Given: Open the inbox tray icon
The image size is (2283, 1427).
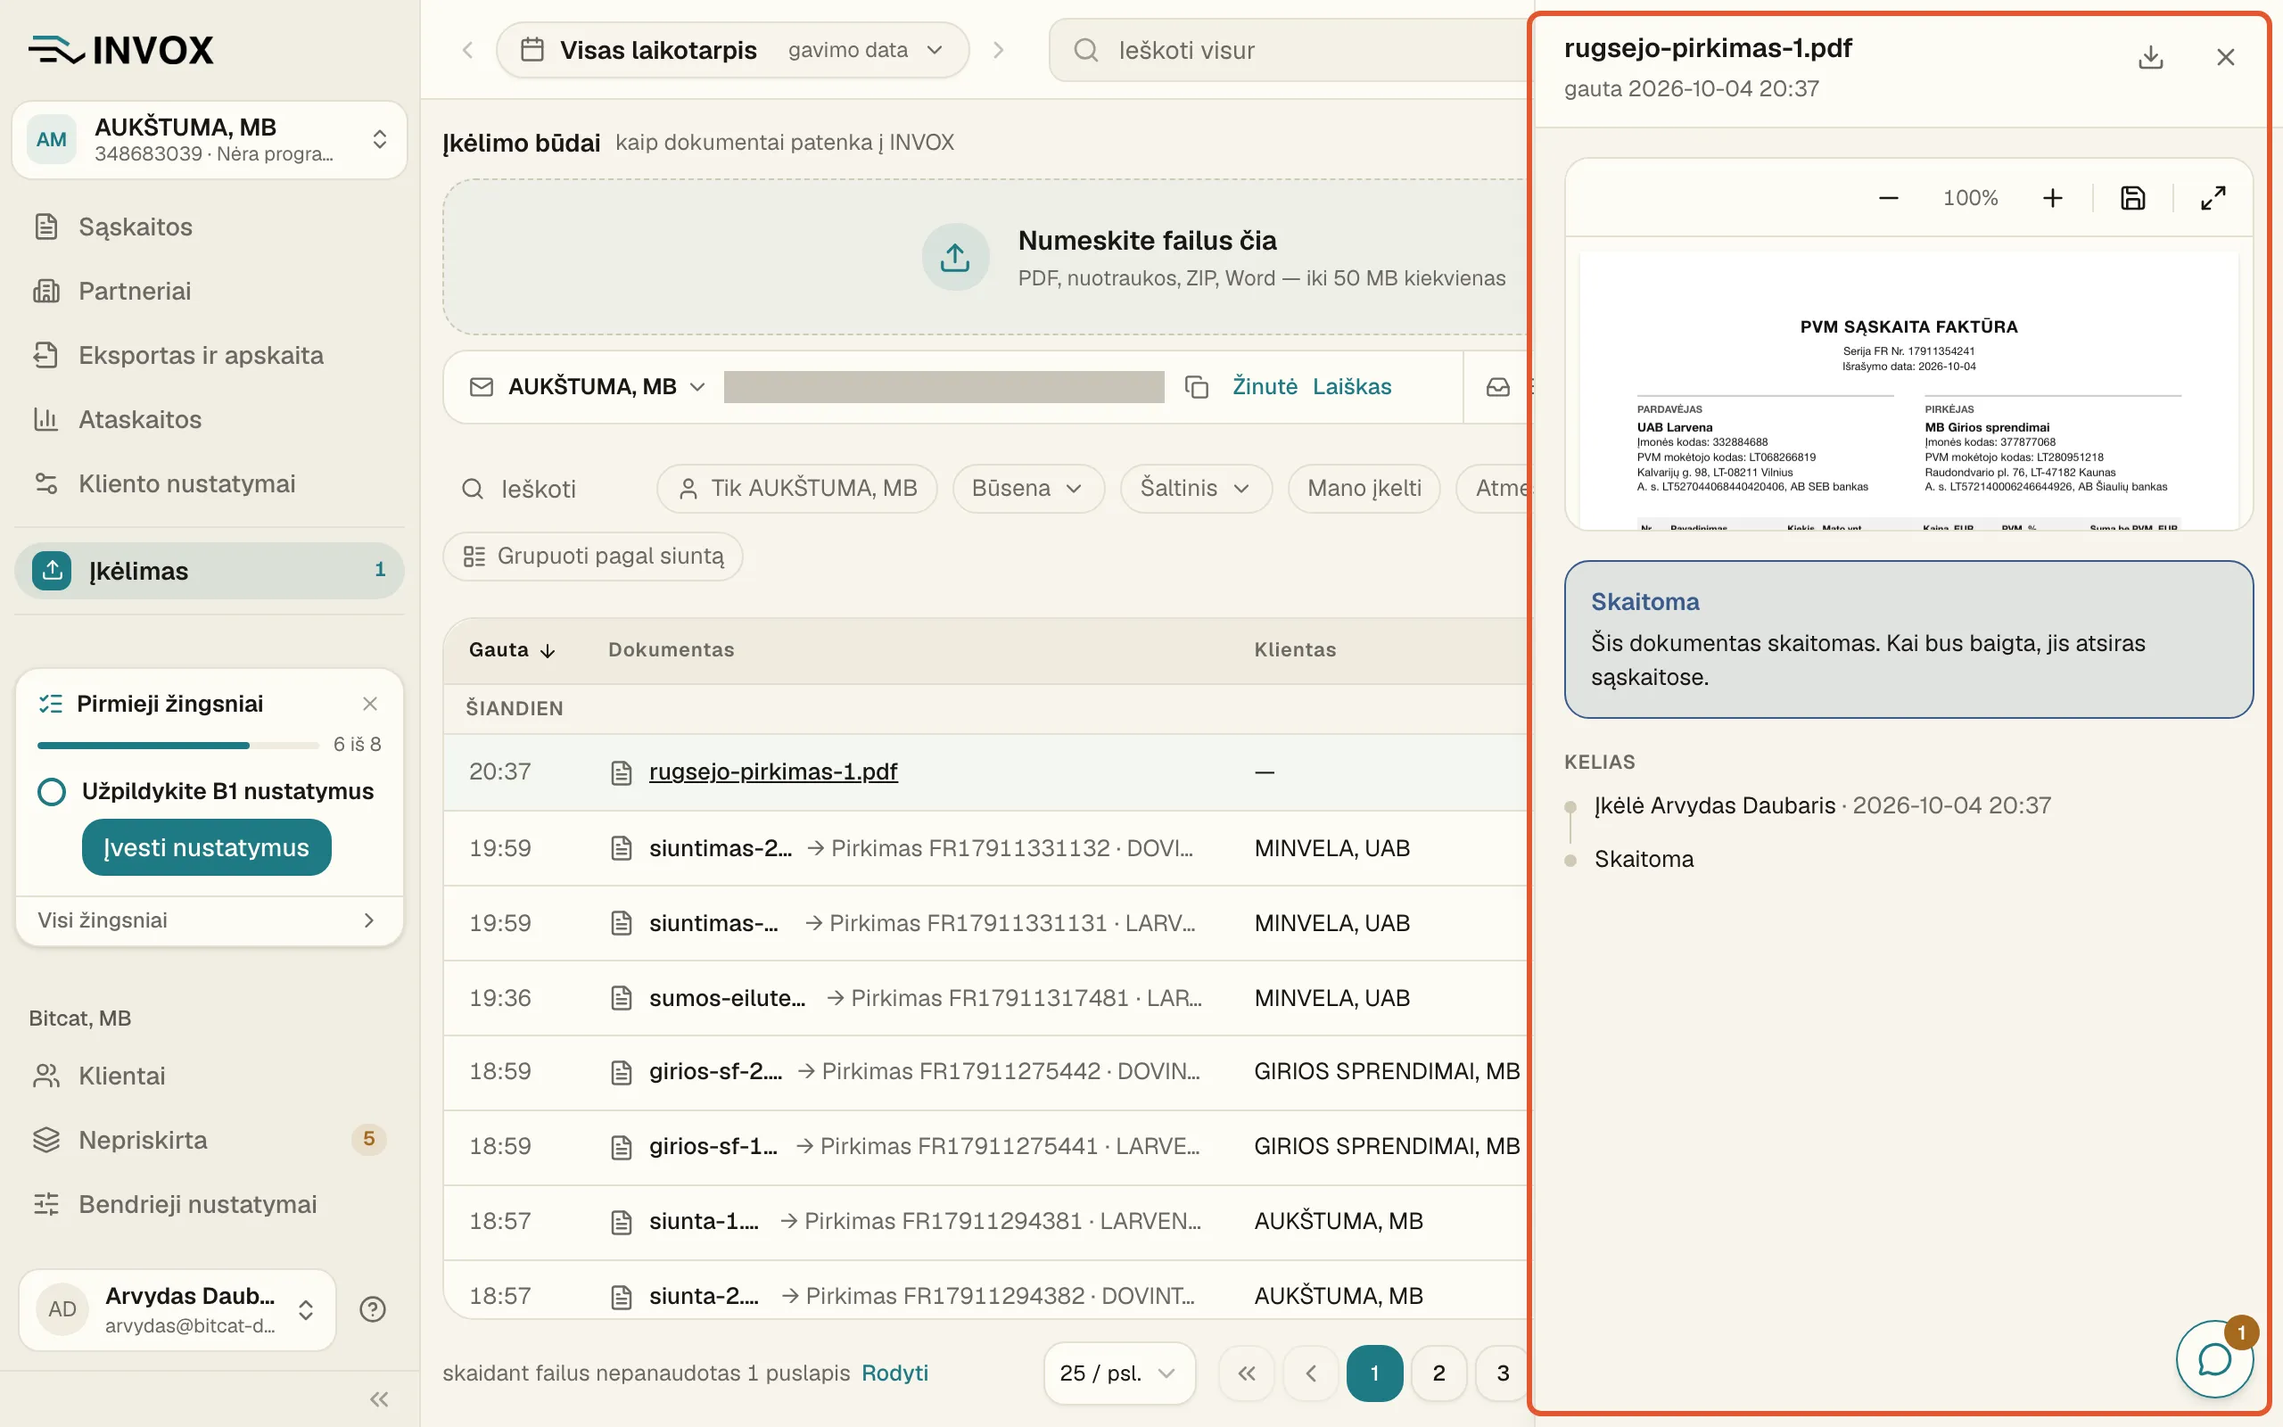Looking at the screenshot, I should click(x=1498, y=387).
